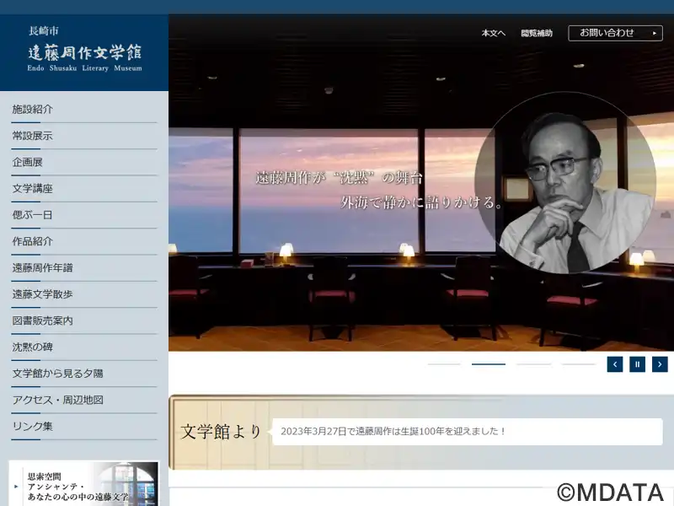The height and width of the screenshot is (506, 674).
Task: Open 常設展示 menu item
Action: coord(84,136)
